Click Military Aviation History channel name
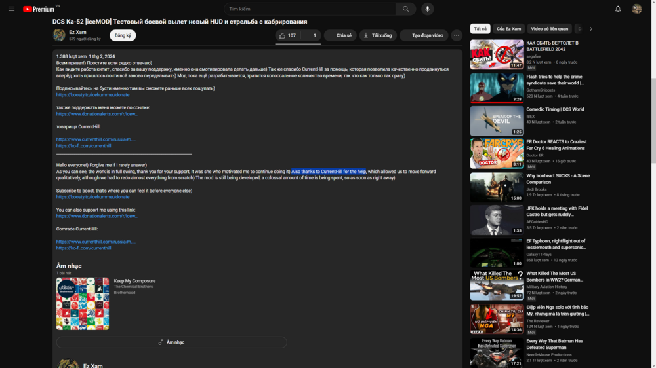The width and height of the screenshot is (656, 368). 546,287
